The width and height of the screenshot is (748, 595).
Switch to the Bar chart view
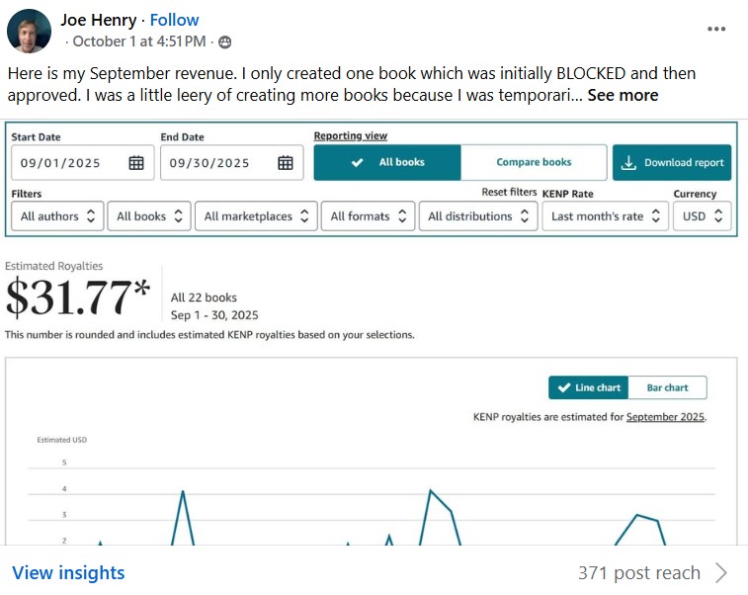coord(669,388)
